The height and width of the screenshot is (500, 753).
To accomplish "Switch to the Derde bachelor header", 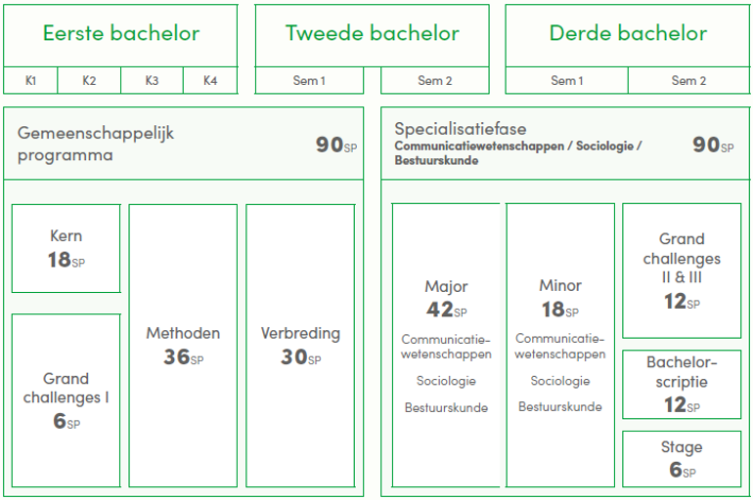I will pyautogui.click(x=628, y=34).
